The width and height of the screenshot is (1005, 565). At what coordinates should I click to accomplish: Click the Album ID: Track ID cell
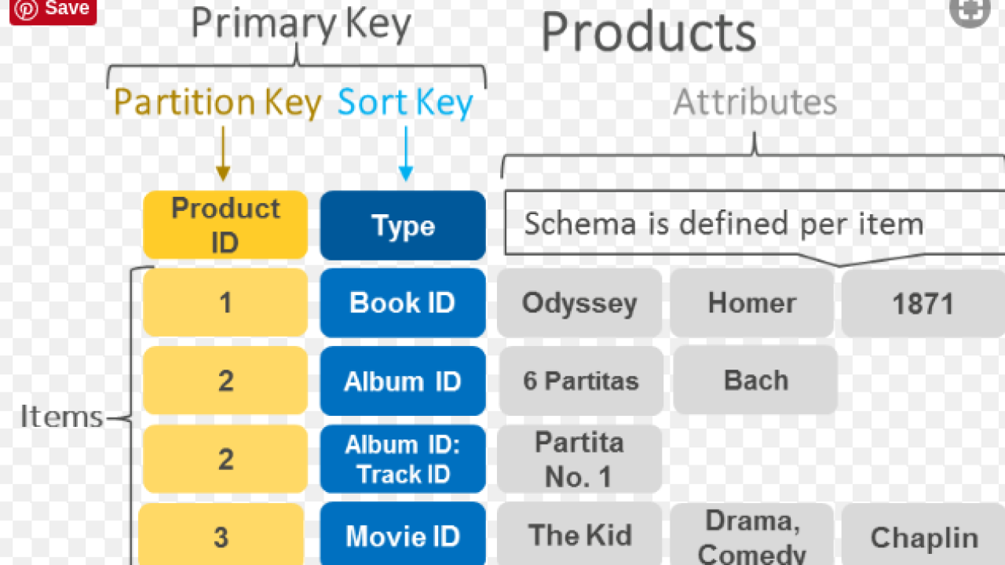403,459
